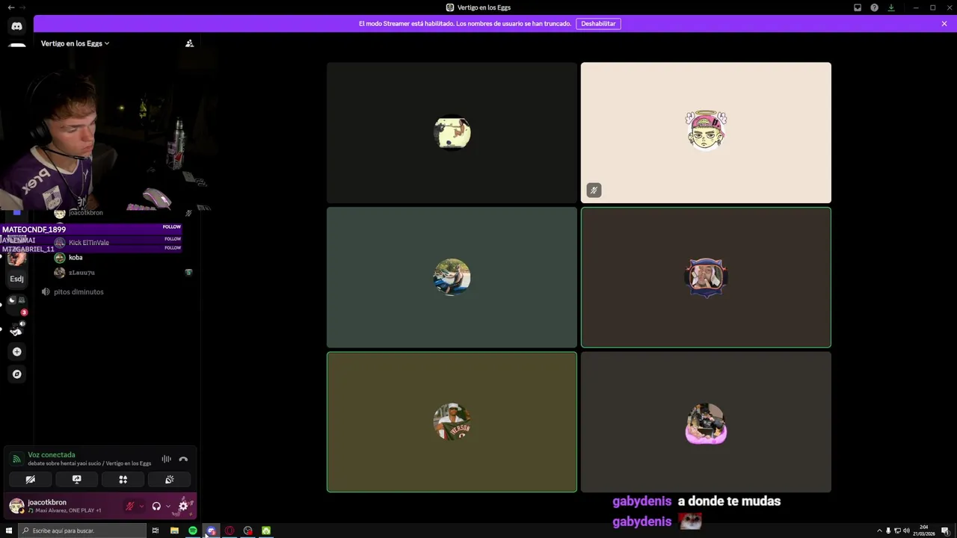Expand the Vertigo en los Eggs server menu
This screenshot has width=957, height=538.
click(75, 43)
